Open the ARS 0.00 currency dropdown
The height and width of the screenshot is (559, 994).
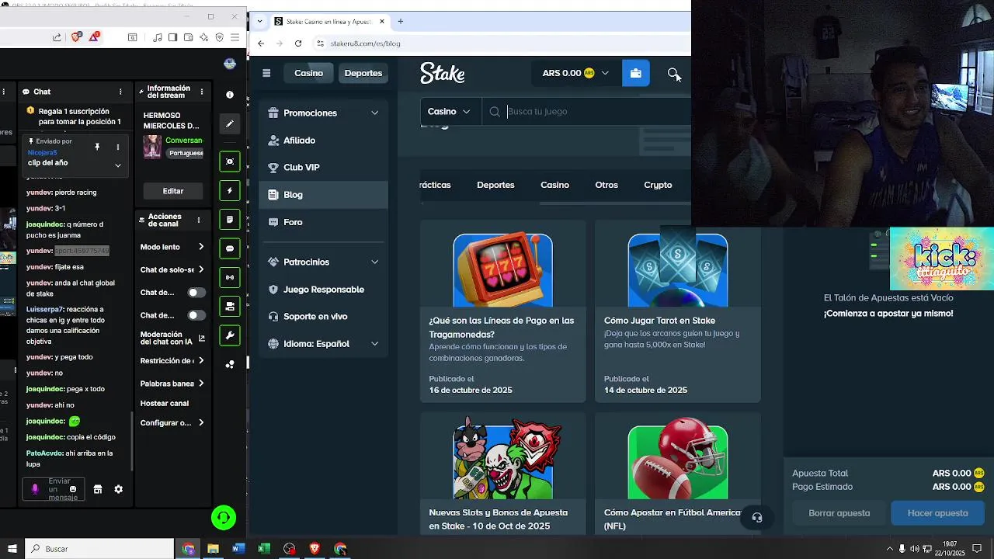pyautogui.click(x=575, y=73)
